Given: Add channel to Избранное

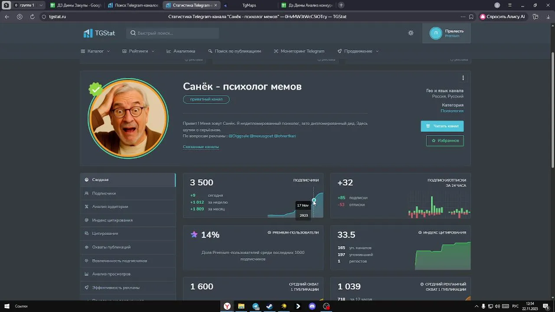Looking at the screenshot, I should pyautogui.click(x=445, y=140).
